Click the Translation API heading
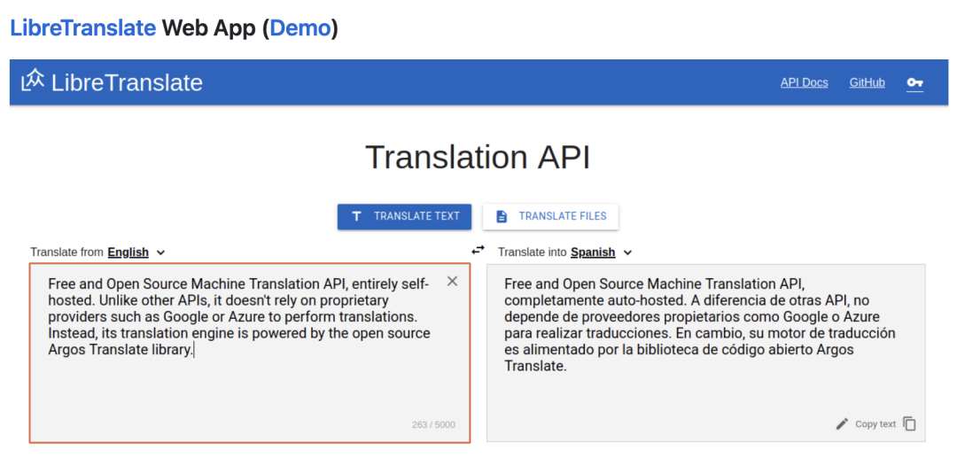957x458 pixels. pos(478,158)
